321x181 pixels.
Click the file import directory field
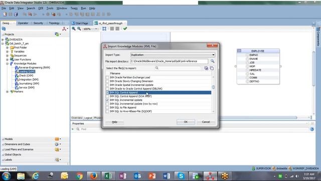[169, 61]
